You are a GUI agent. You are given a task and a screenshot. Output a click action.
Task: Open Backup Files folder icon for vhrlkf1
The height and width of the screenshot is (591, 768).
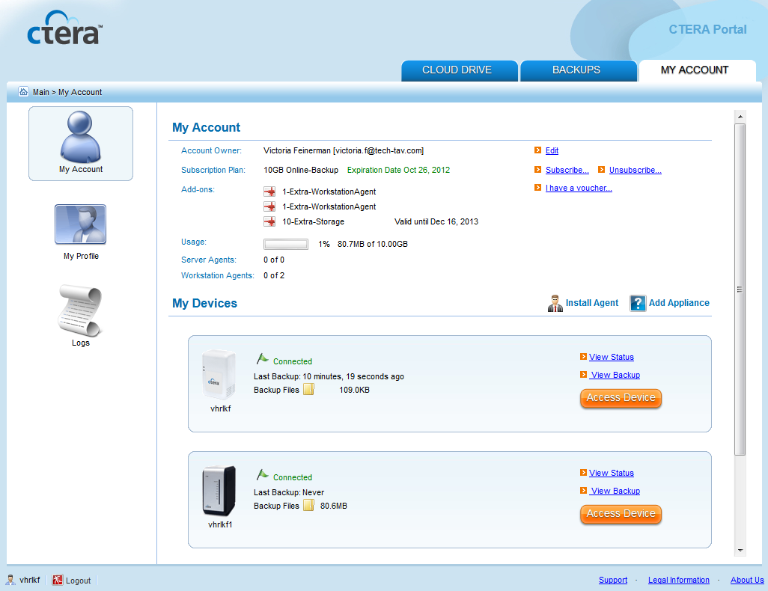(308, 505)
